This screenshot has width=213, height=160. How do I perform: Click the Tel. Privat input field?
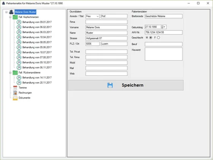[106, 52]
